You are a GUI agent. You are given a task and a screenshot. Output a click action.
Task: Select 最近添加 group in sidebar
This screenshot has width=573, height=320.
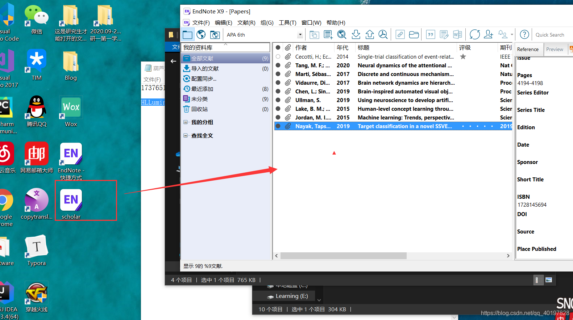point(225,89)
